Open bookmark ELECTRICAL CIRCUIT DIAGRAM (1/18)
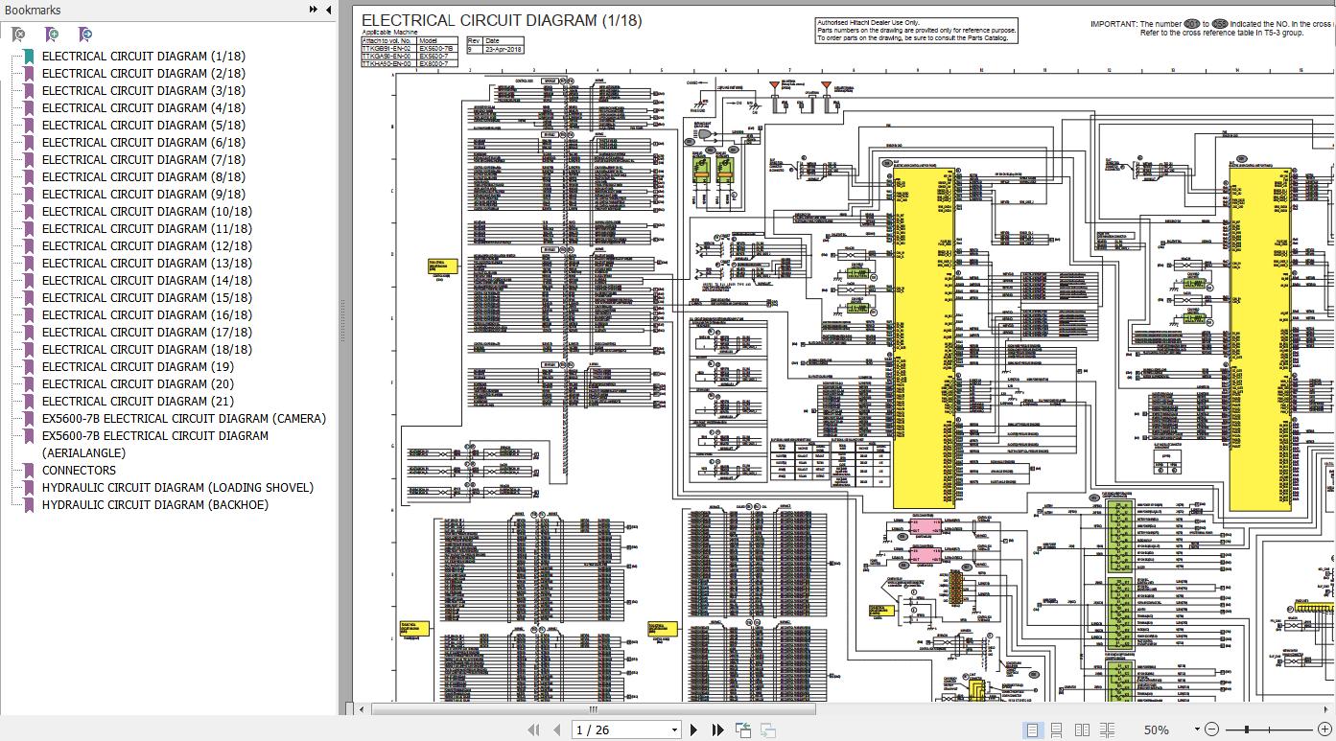 point(143,57)
